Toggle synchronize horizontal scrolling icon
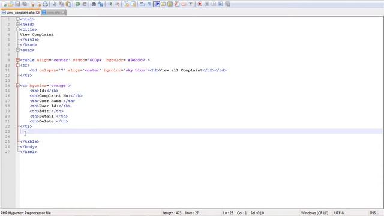This screenshot has height=216, width=384. pyautogui.click(x=133, y=4)
